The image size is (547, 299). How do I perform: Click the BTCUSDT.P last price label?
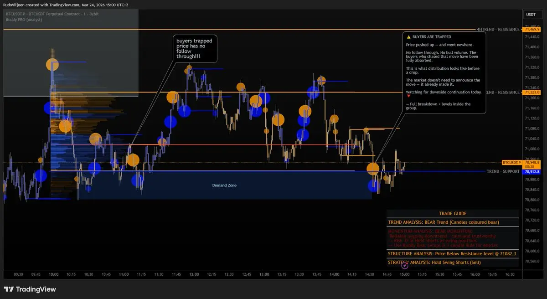coord(512,162)
